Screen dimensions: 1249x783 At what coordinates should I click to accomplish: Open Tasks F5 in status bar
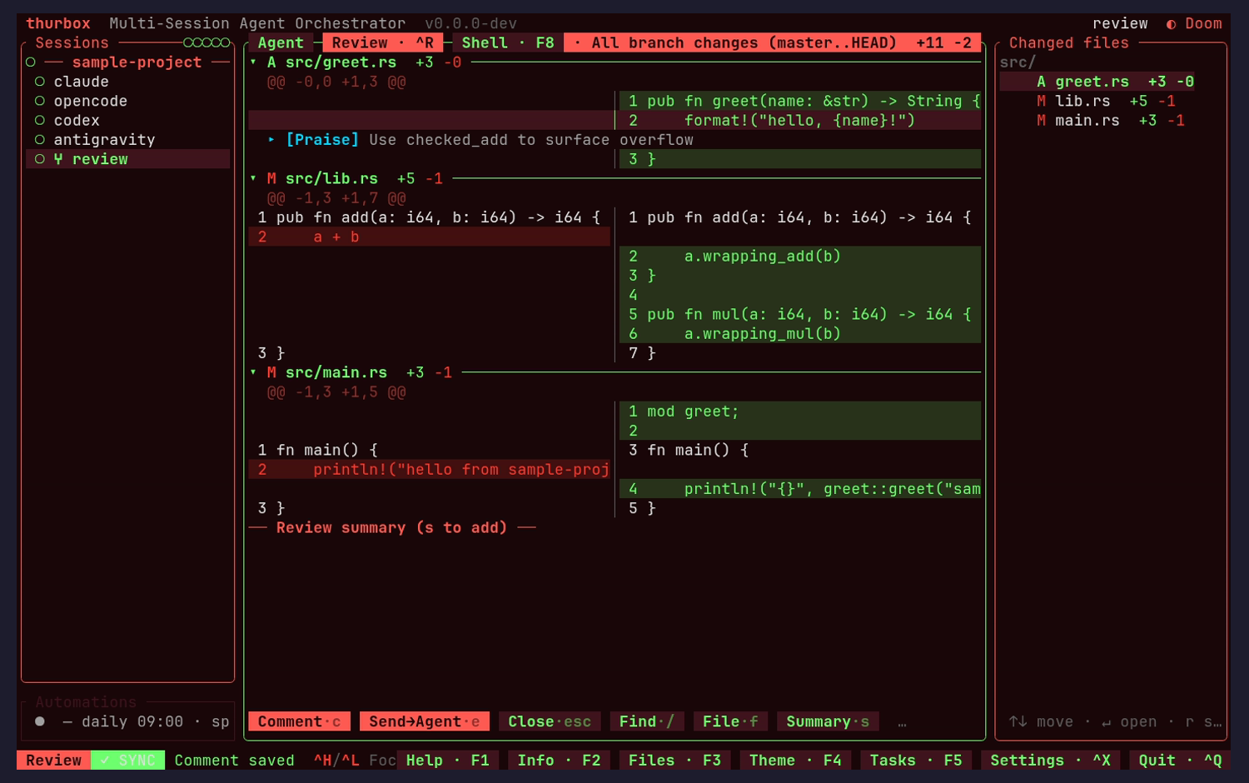(x=916, y=761)
